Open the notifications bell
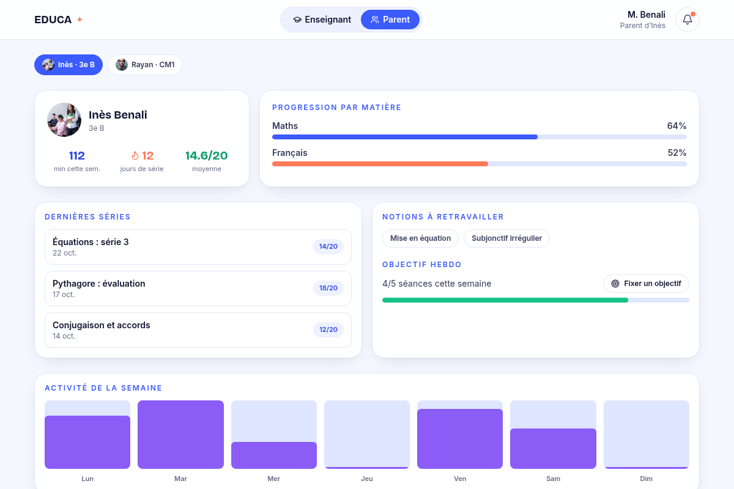Screen dimensions: 734x489 click(687, 20)
